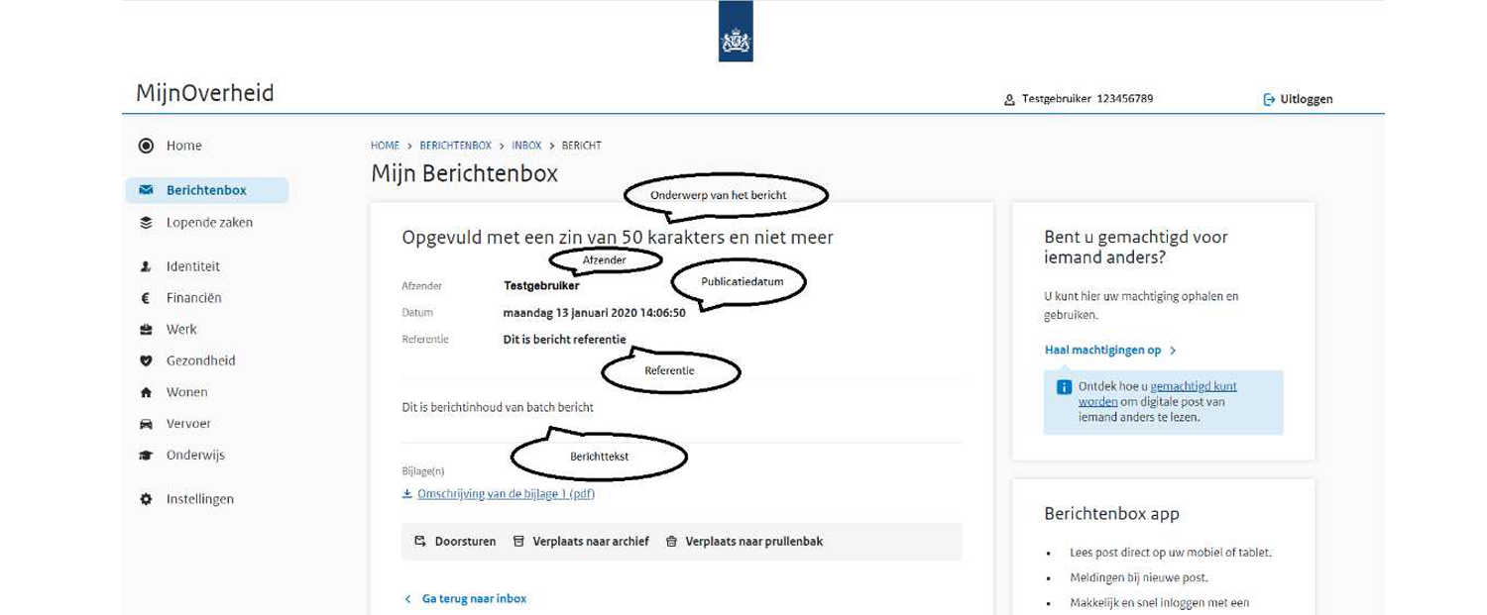Click 'Lees post direct op uw mobiel' bullet

tap(1171, 553)
